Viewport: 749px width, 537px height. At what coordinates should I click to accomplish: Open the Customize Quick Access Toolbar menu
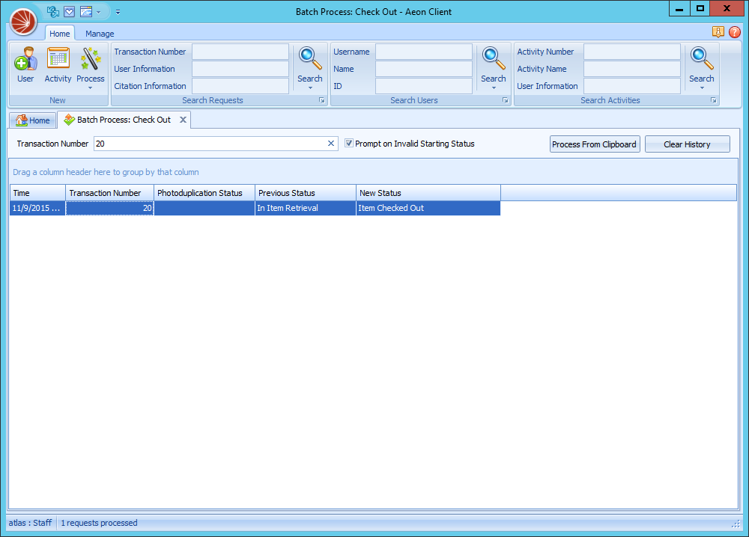point(118,12)
